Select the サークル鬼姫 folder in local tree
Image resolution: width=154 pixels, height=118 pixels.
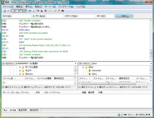31,67
